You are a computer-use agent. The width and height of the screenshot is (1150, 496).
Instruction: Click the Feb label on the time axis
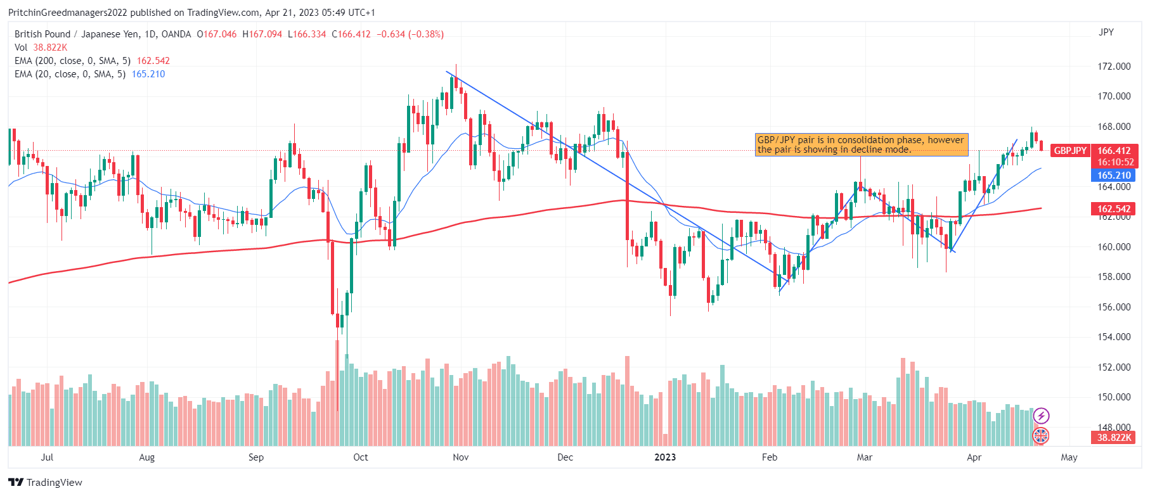(x=770, y=457)
